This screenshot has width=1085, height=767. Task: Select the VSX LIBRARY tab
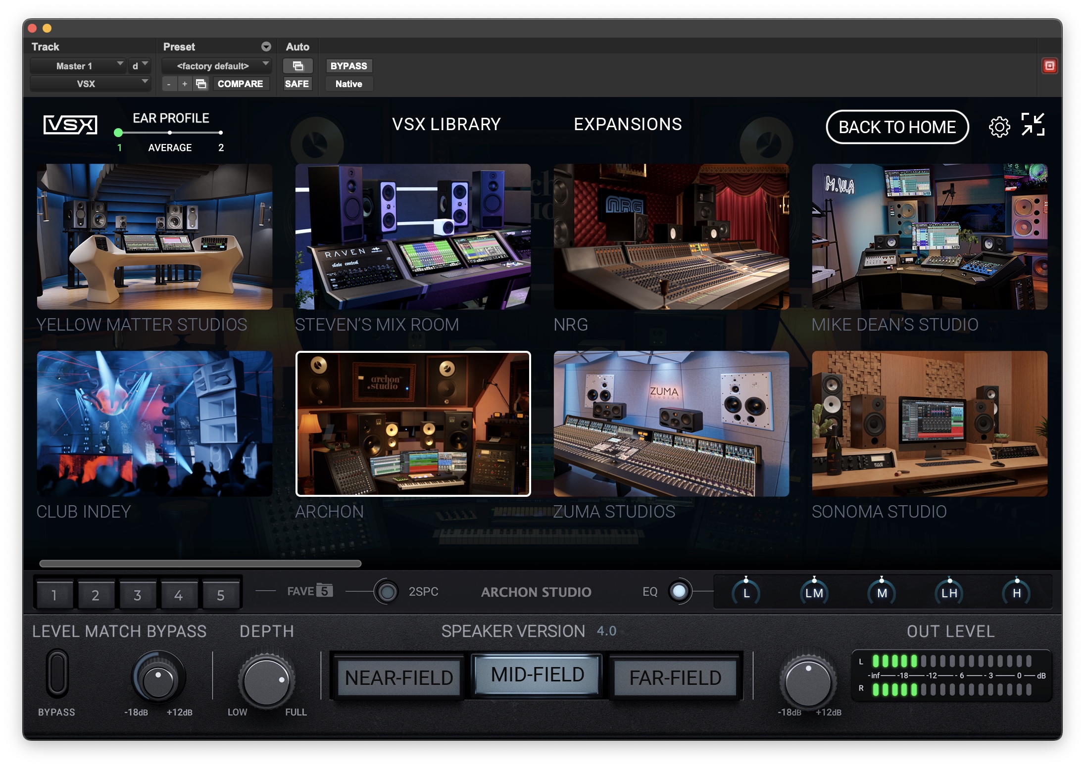coord(446,124)
